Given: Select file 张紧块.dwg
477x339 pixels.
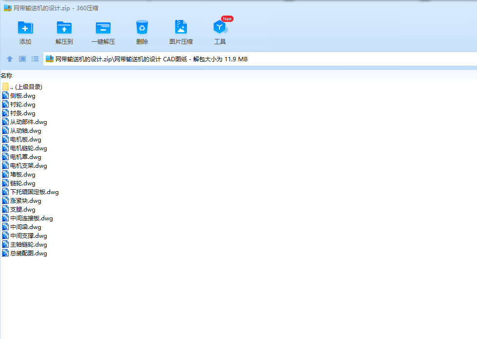Looking at the screenshot, I should click(21, 201).
